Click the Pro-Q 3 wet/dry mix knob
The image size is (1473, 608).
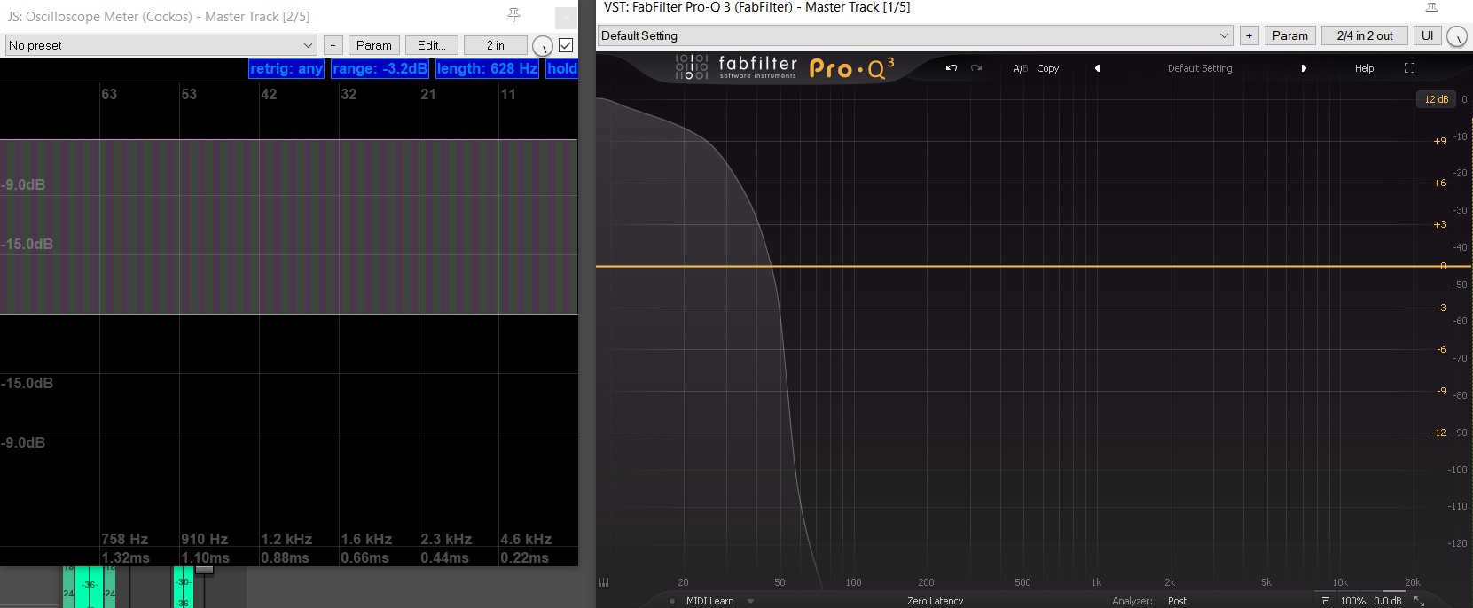[x=1457, y=36]
